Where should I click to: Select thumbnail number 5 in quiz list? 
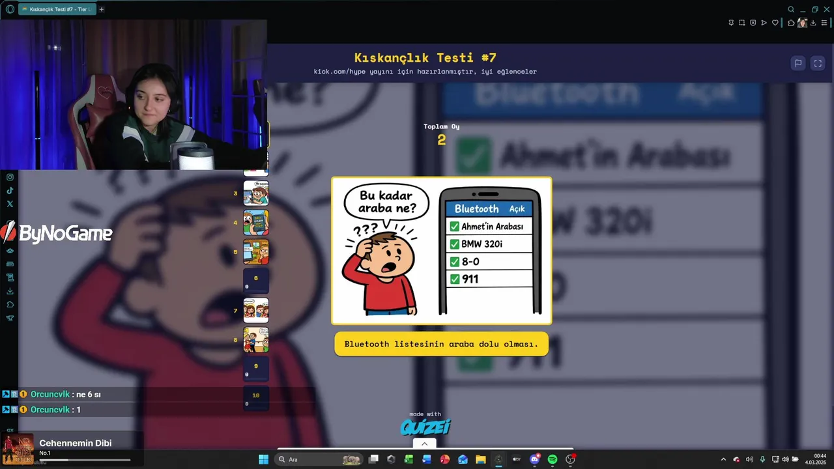click(x=256, y=252)
